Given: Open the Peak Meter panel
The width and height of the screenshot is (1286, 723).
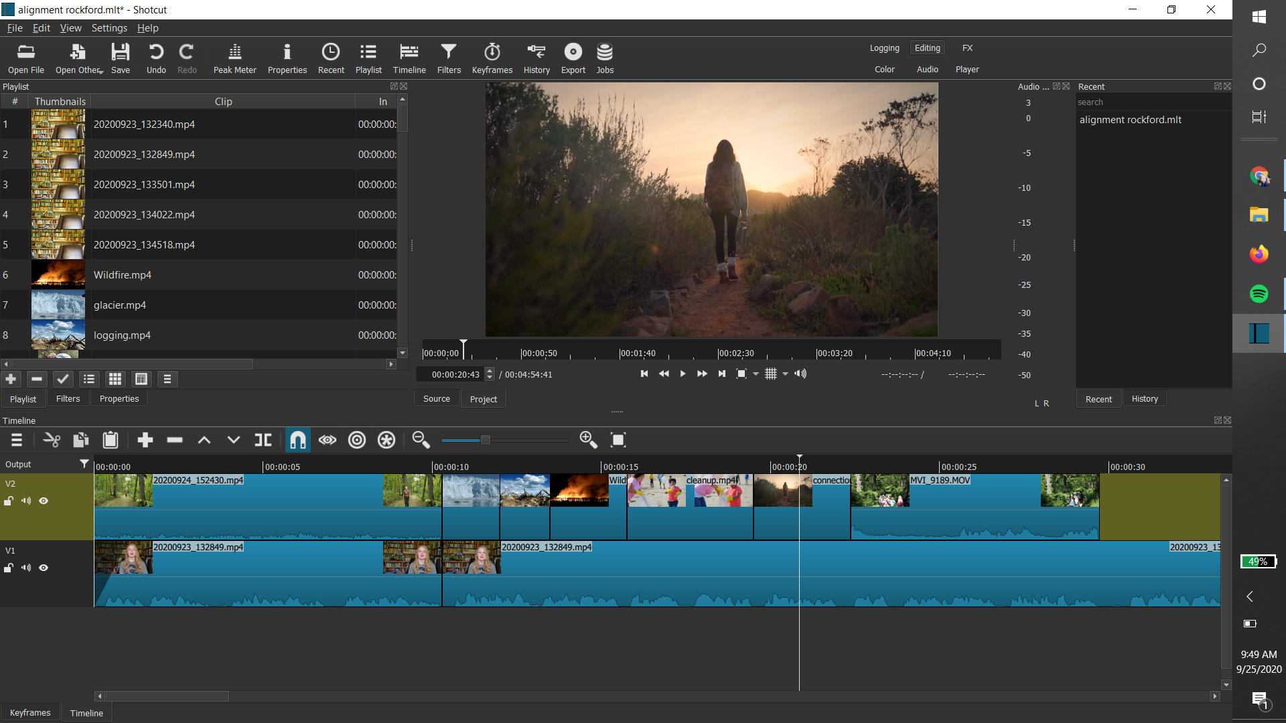Looking at the screenshot, I should pos(234,58).
